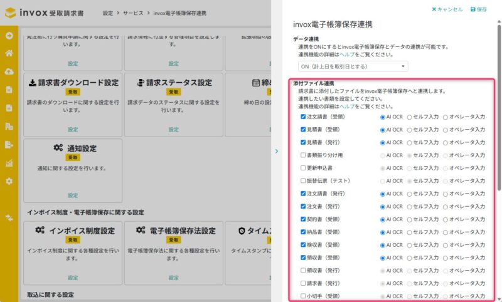Select オペレータ入力 for 検収書（受領）

click(446, 245)
